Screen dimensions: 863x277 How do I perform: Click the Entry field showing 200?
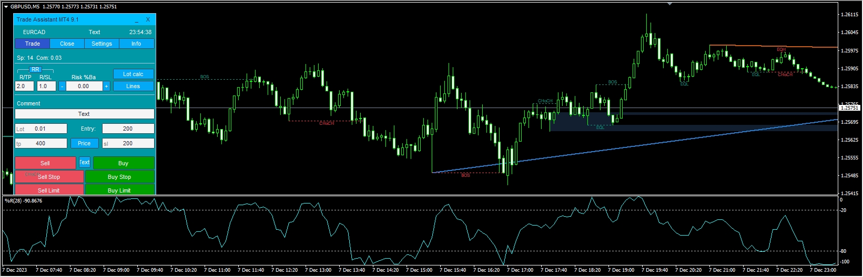pos(128,129)
